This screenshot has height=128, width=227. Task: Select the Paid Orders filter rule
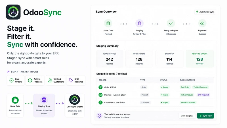point(16,80)
